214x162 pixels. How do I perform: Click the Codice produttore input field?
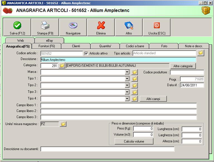pos(187,72)
